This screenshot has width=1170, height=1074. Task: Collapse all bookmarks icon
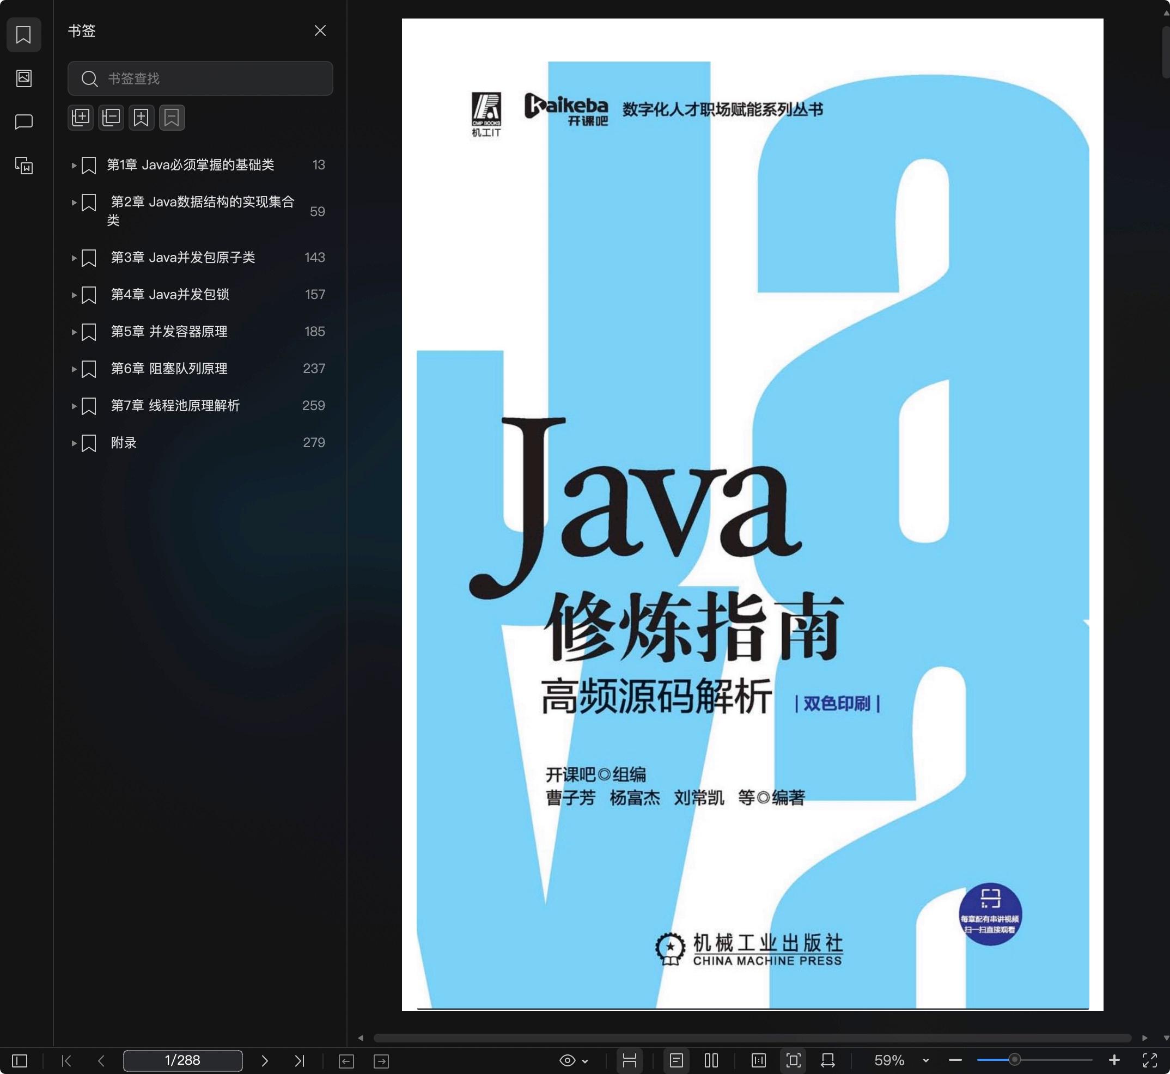point(111,118)
